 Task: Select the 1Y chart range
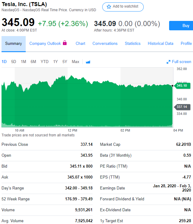click(55, 62)
